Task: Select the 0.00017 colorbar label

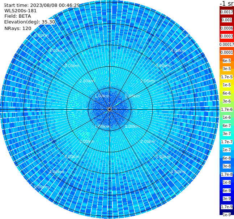Action: click(227, 44)
